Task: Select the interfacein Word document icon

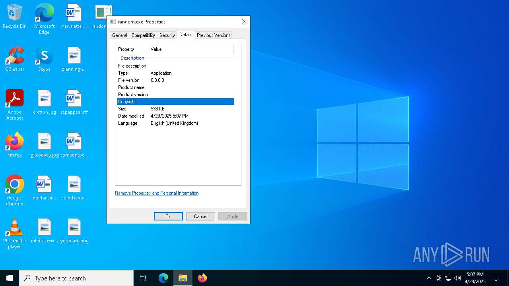Action: pyautogui.click(x=44, y=188)
